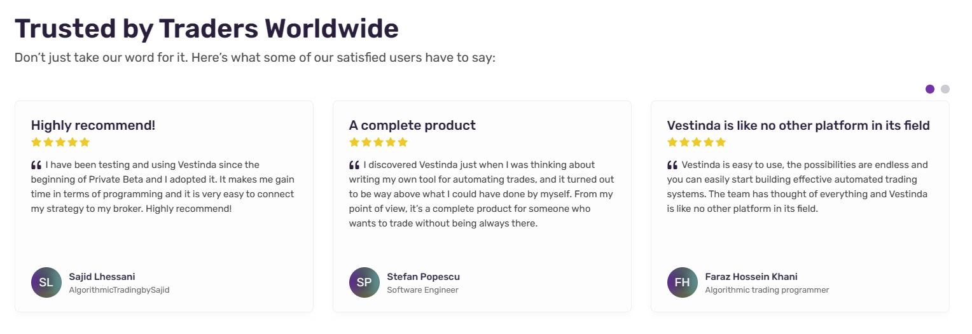Click the quote mark icon in Faraz's review
This screenshot has height=334, width=972.
coord(672,165)
